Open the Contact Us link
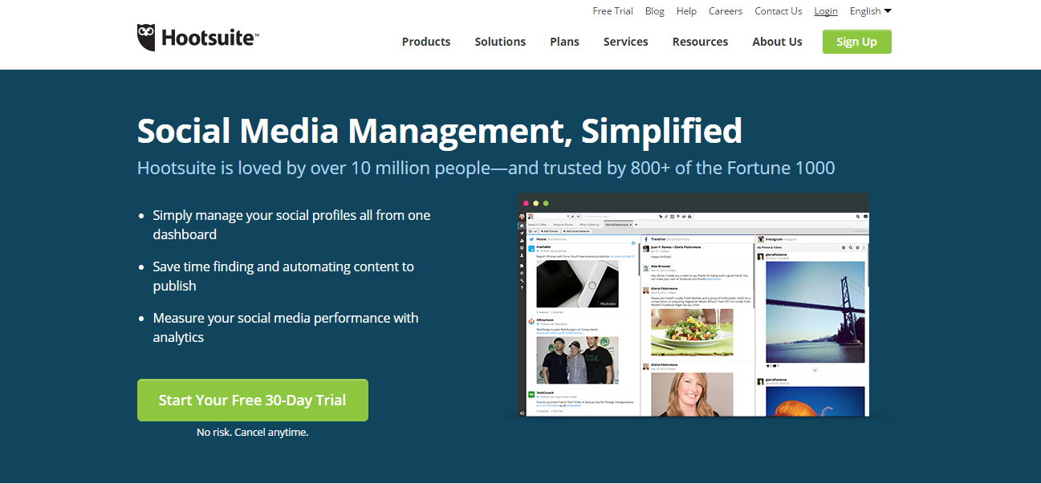Viewport: 1041px width, 484px height. (778, 11)
